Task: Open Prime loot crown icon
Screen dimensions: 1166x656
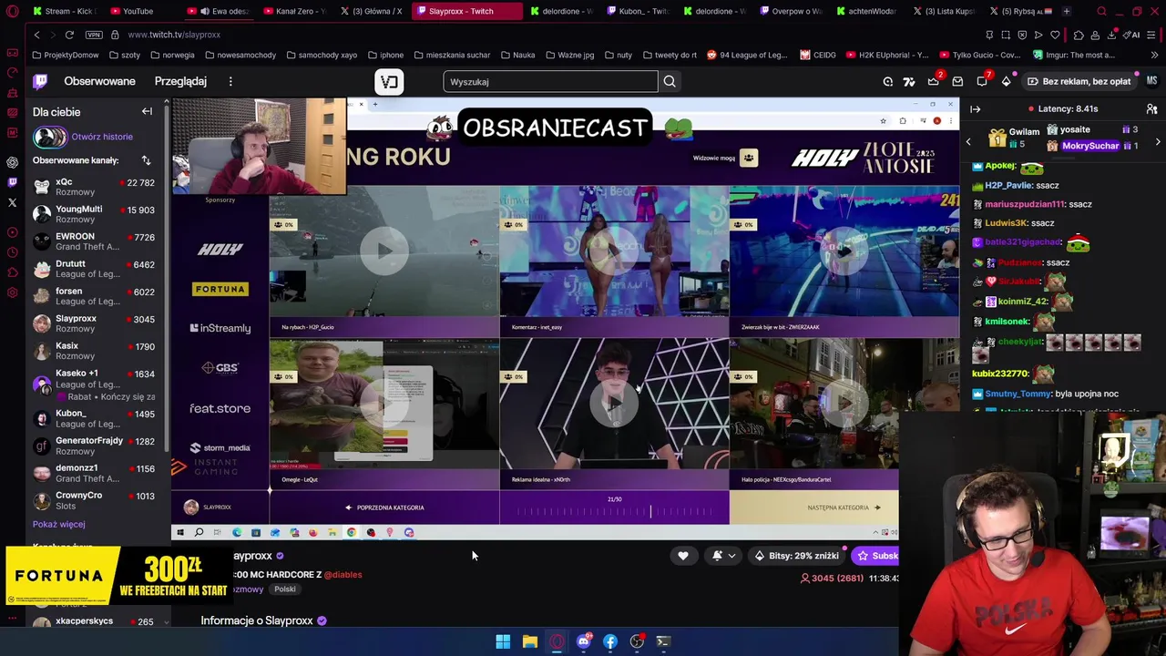Action: coord(934,81)
